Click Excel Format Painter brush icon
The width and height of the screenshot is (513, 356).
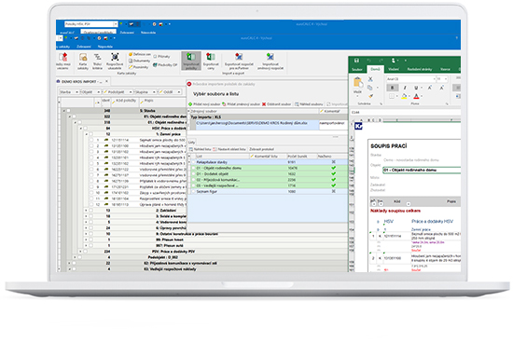370,96
